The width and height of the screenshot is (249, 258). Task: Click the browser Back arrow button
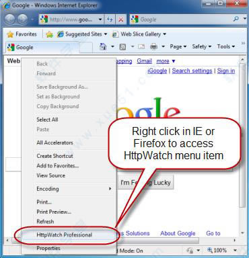coord(10,19)
